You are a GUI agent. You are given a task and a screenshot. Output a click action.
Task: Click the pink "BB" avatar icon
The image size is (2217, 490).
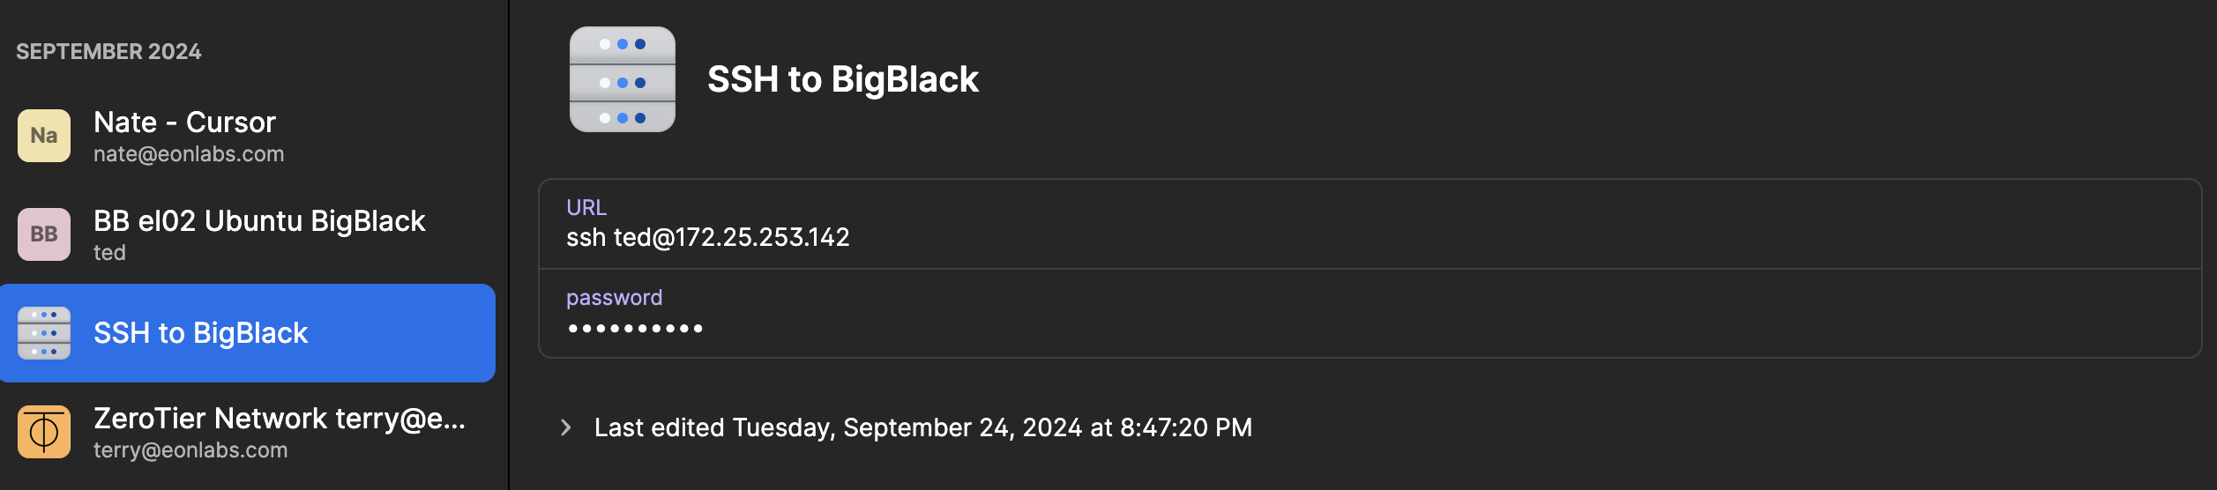pos(44,234)
